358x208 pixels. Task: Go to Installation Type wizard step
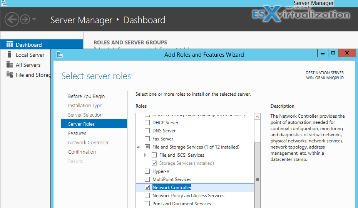point(85,105)
